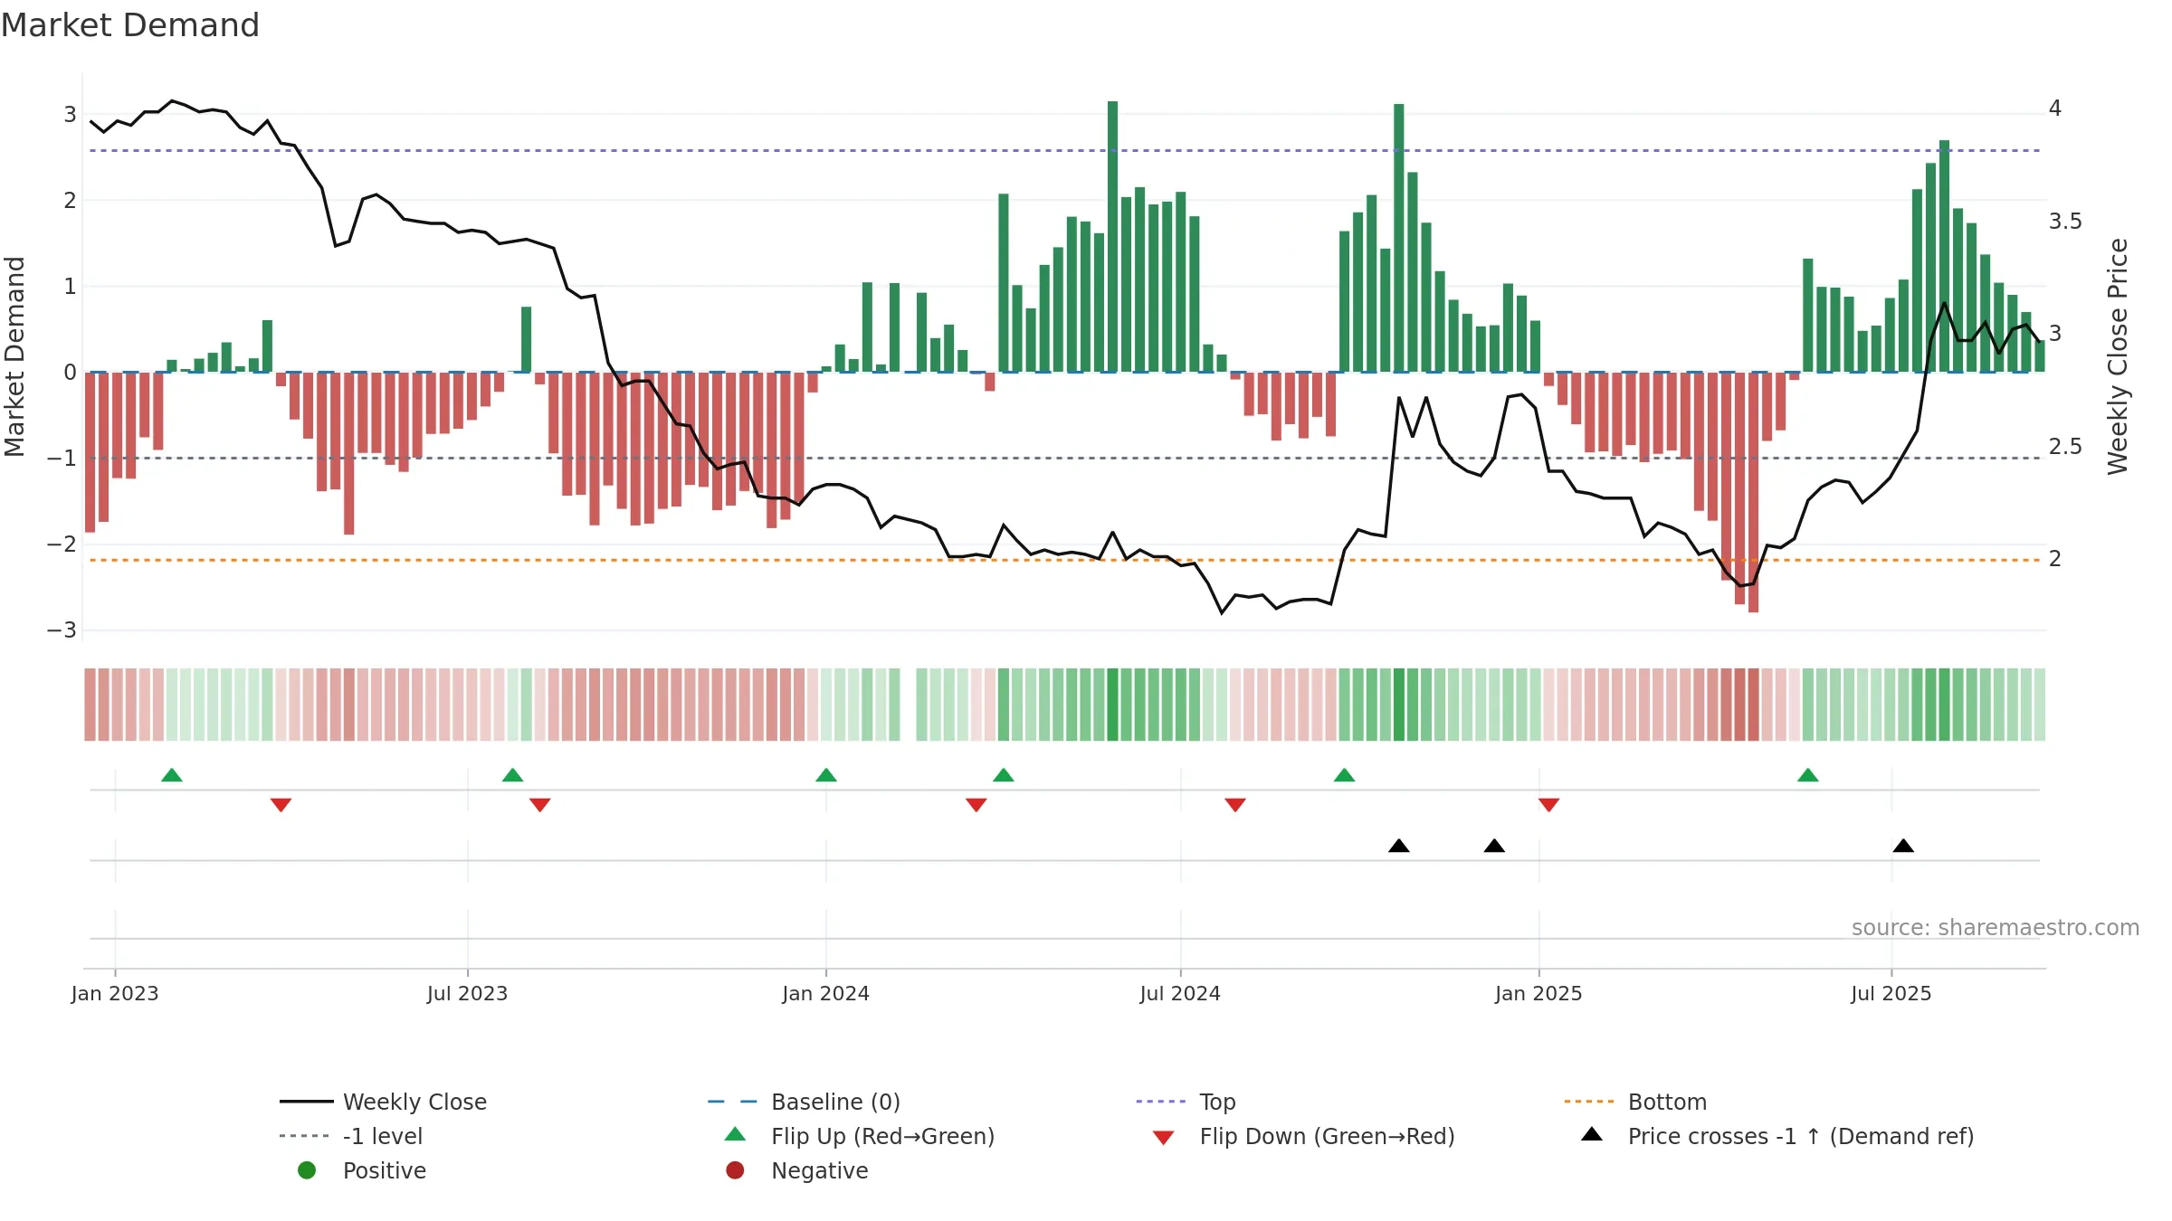Click the Weekly Close Price axis title
This screenshot has height=1221, width=2172.
[2118, 356]
